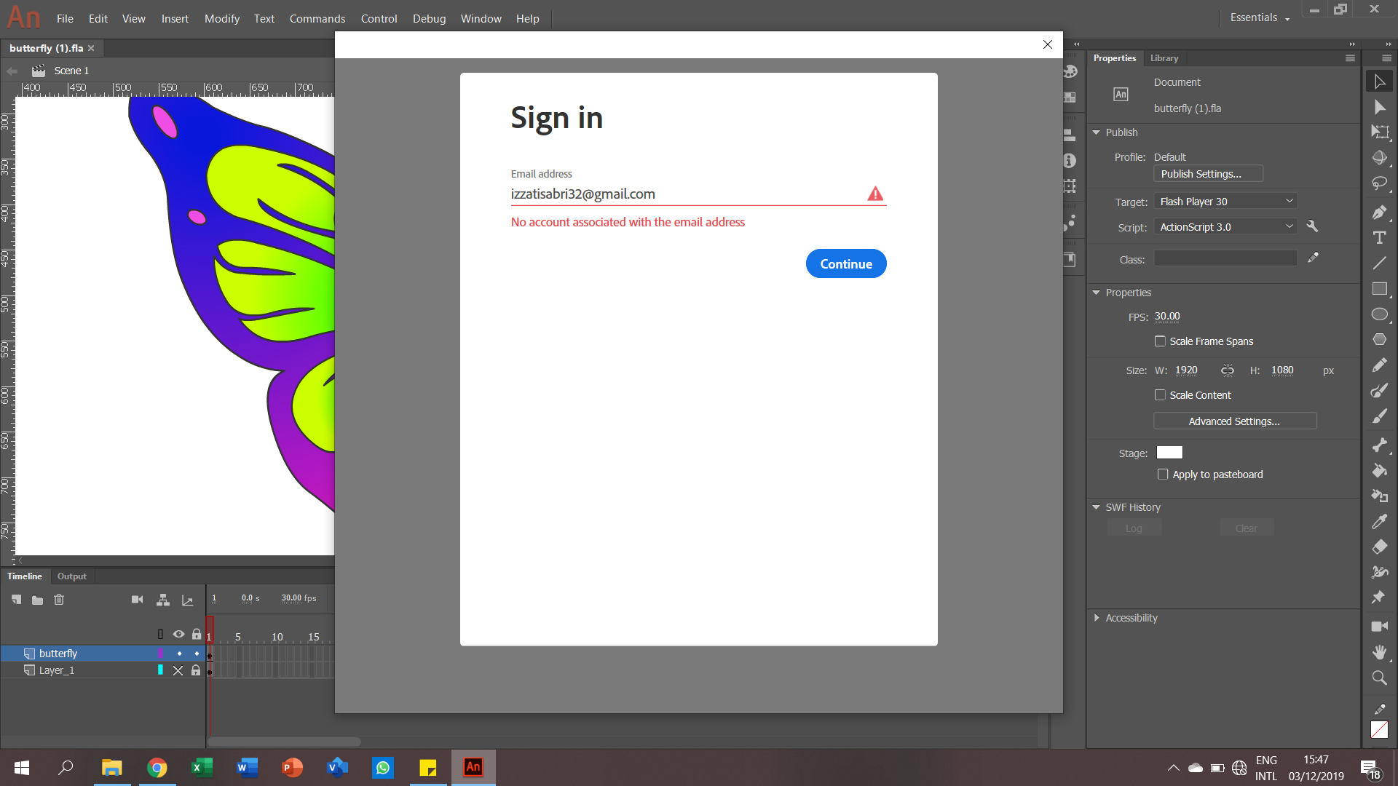Change the Stage color swatch
This screenshot has height=786, width=1398.
pyautogui.click(x=1169, y=452)
